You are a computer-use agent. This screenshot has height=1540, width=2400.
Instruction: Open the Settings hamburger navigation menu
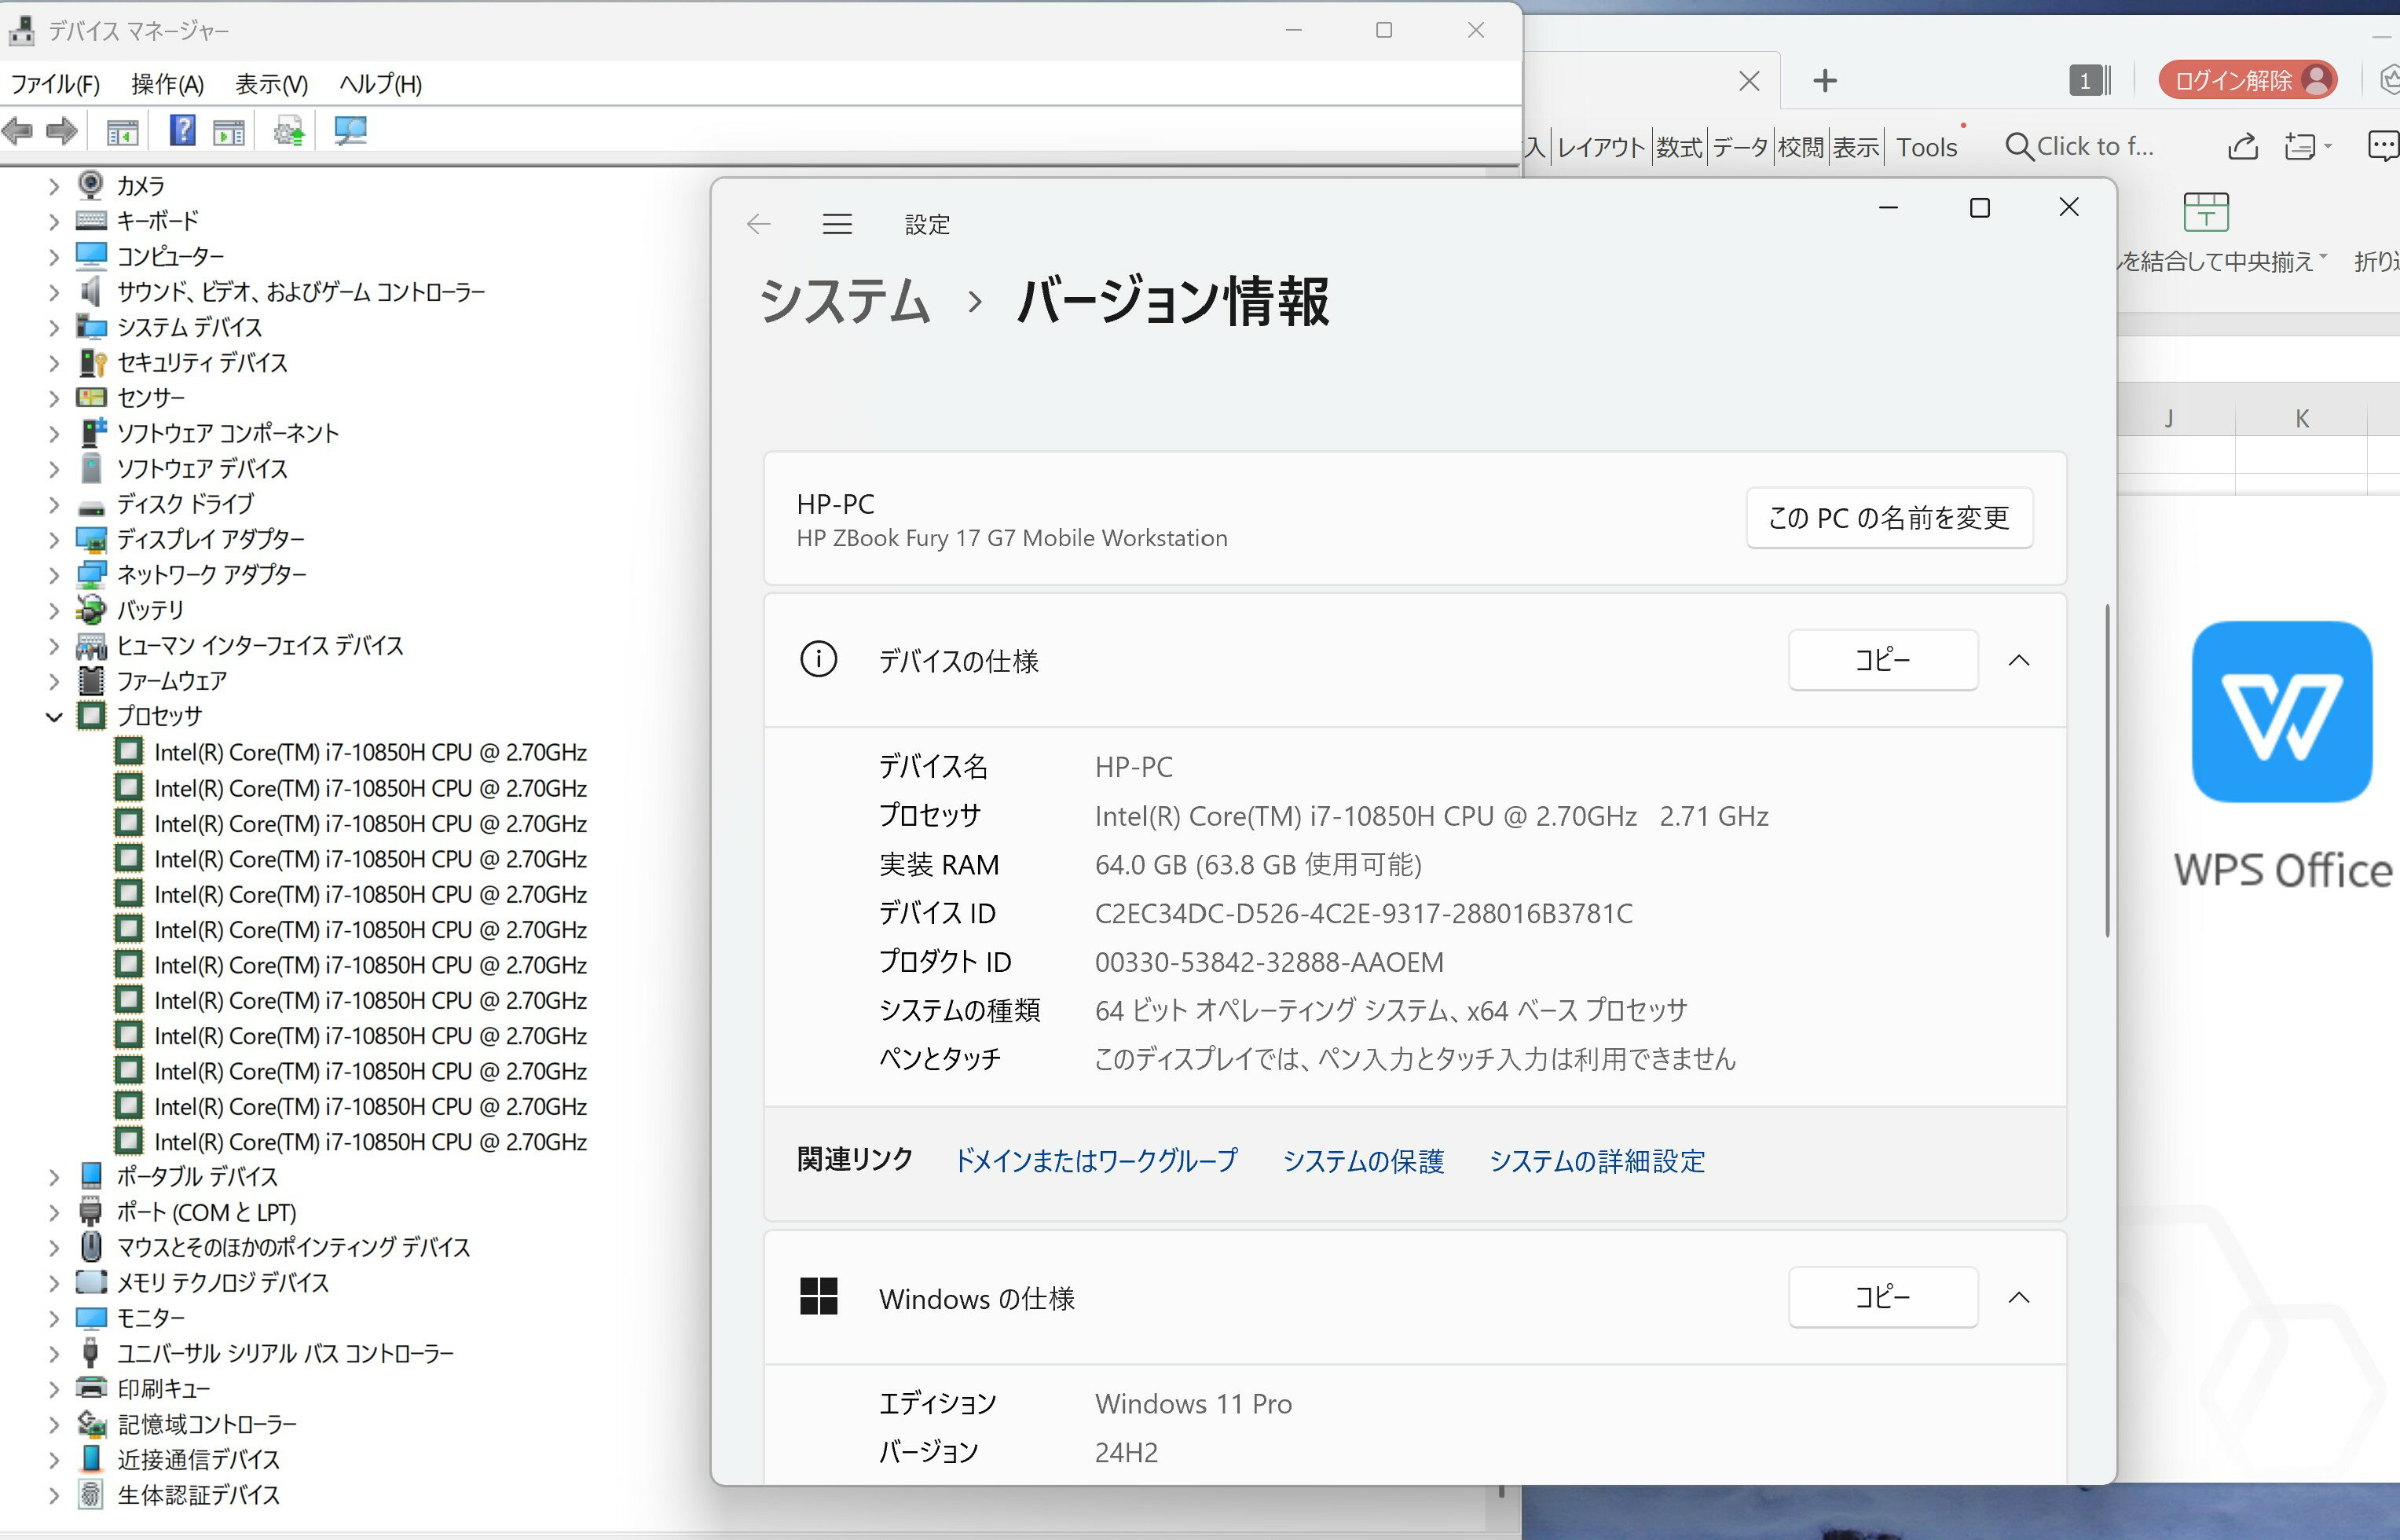pos(837,224)
